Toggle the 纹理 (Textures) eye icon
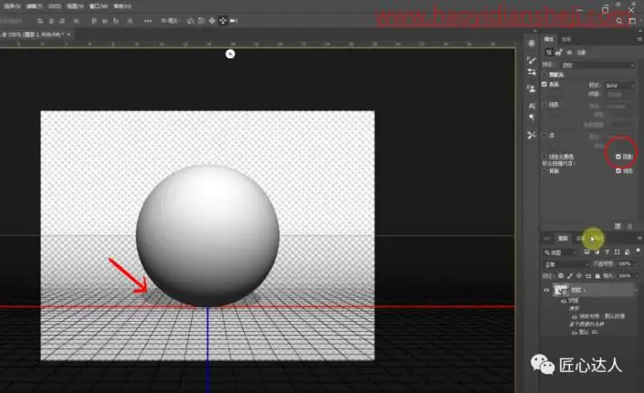 [x=564, y=301]
